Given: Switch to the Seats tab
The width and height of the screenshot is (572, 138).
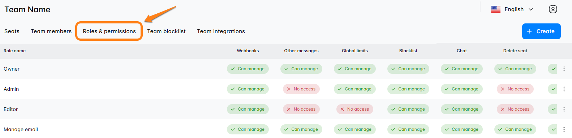Looking at the screenshot, I should tap(12, 31).
